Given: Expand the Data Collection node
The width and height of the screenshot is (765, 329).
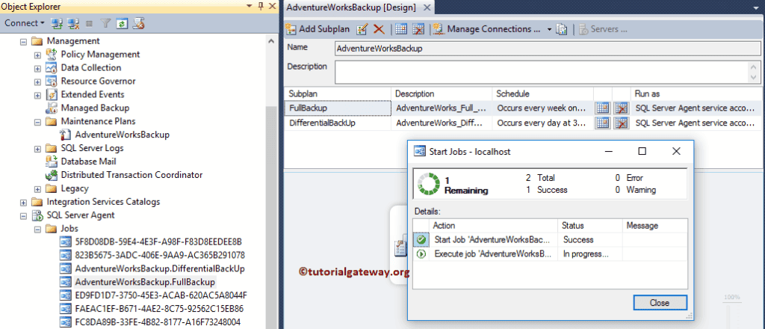Looking at the screenshot, I should tap(37, 68).
